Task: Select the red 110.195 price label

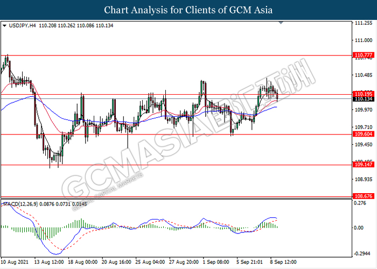Action: click(364, 94)
